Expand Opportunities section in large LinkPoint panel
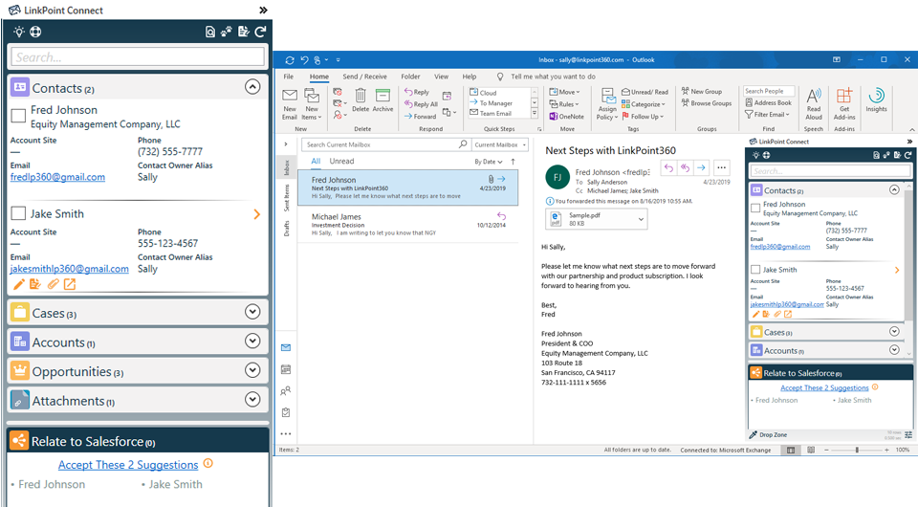Screen dimensions: 918x507 [252, 370]
